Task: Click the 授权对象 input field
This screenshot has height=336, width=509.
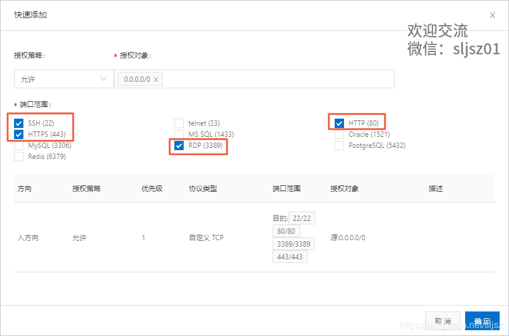Action: (x=254, y=79)
